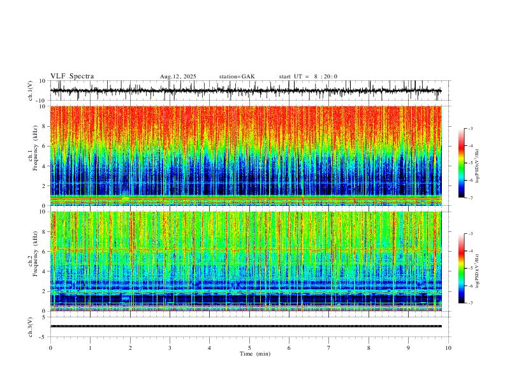Click the "ch.3(V)" axis label
The width and height of the screenshot is (505, 390).
pyautogui.click(x=31, y=328)
